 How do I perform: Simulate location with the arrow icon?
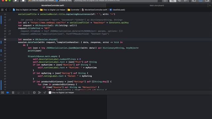45,93
